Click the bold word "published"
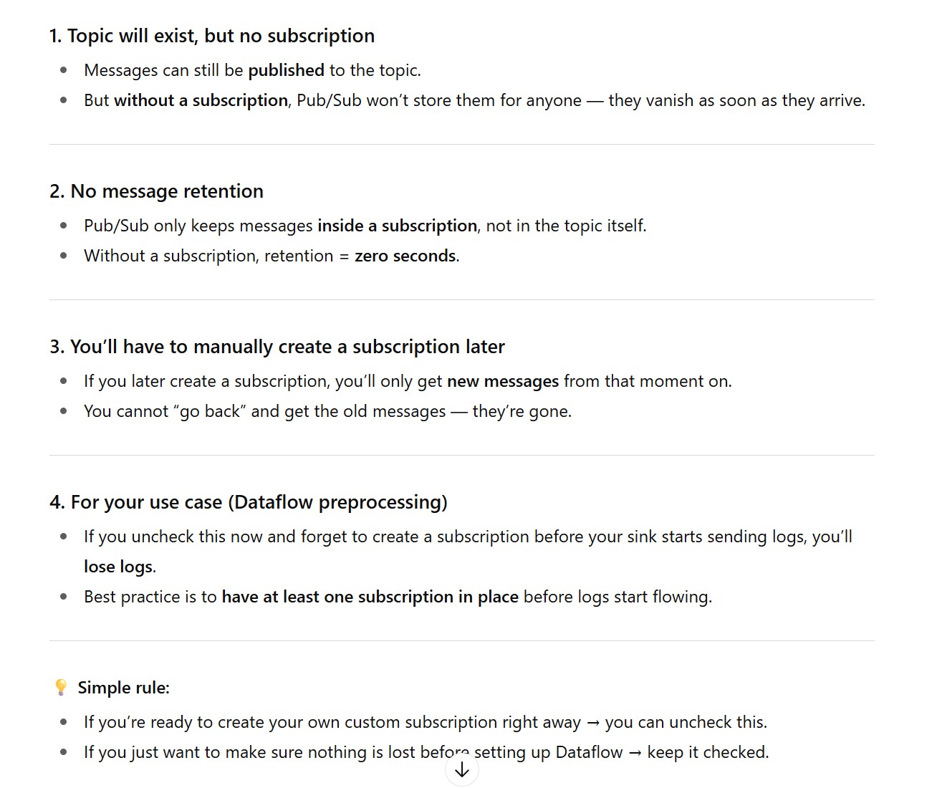 pyautogui.click(x=286, y=70)
